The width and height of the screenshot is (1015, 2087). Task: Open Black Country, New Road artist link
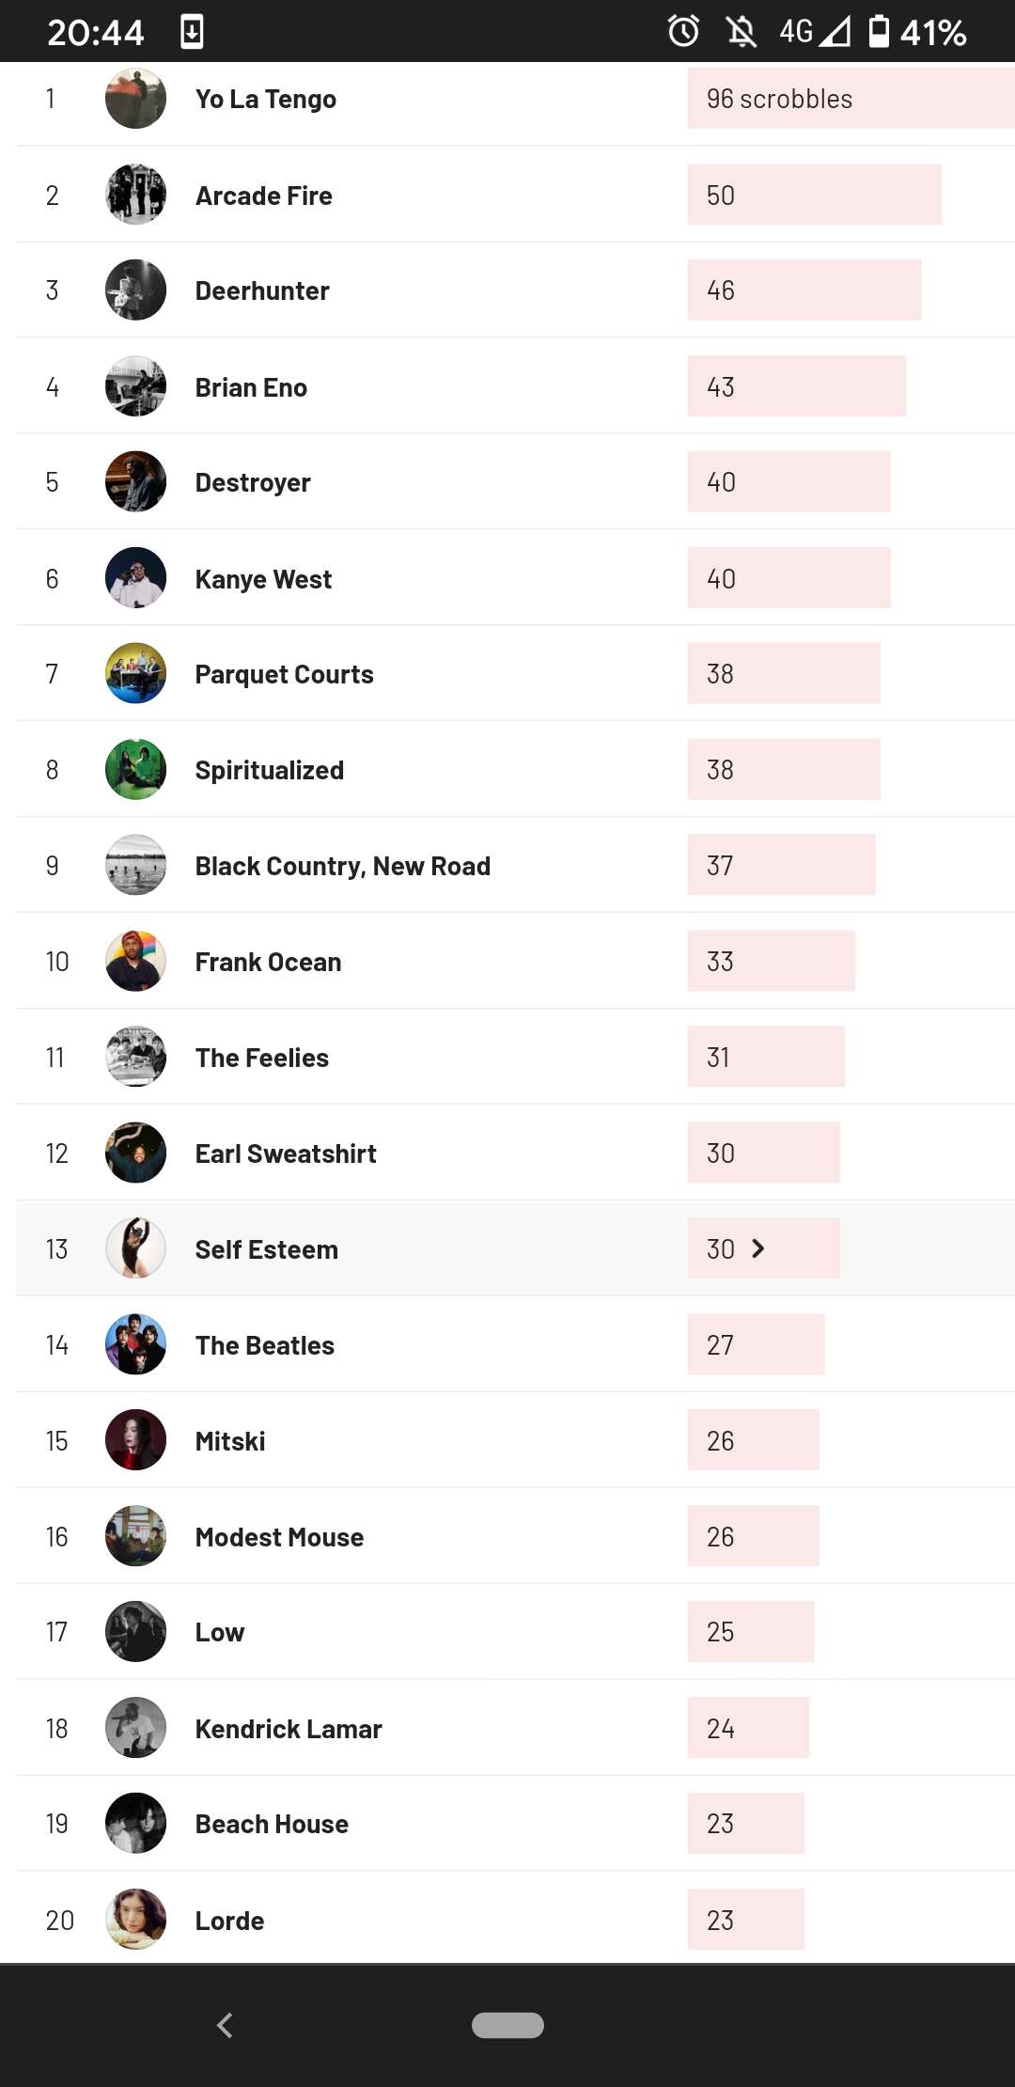click(343, 866)
